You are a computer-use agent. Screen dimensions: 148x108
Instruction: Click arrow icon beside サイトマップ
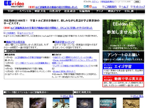coord(131,7)
